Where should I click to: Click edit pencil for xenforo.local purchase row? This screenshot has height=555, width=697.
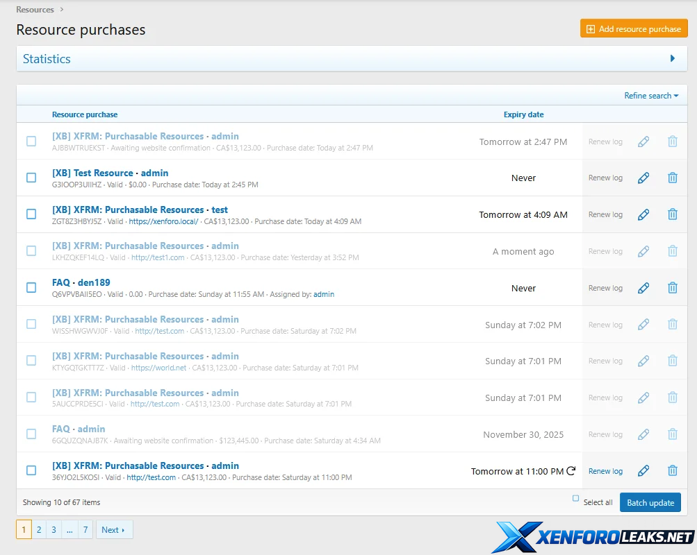pyautogui.click(x=643, y=214)
